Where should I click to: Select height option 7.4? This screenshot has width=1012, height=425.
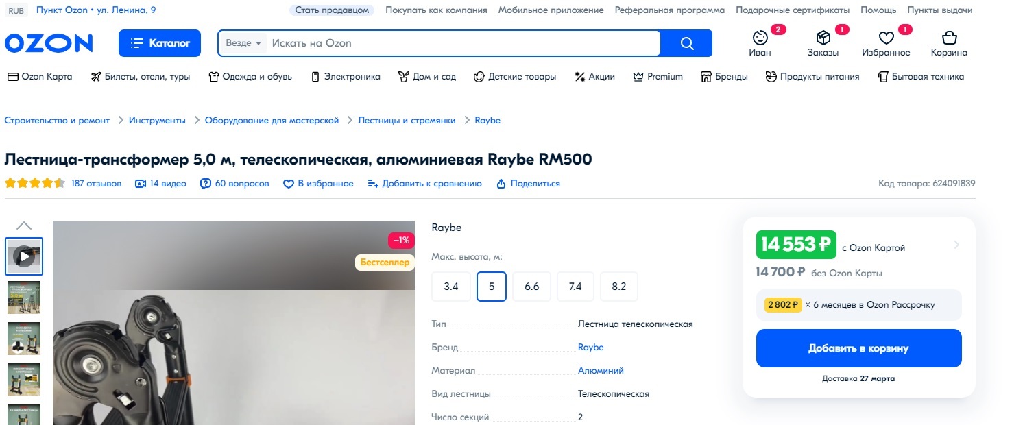point(575,287)
